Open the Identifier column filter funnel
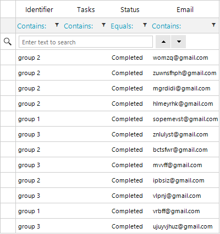Viewport: 220px width, 234px height. click(57, 25)
